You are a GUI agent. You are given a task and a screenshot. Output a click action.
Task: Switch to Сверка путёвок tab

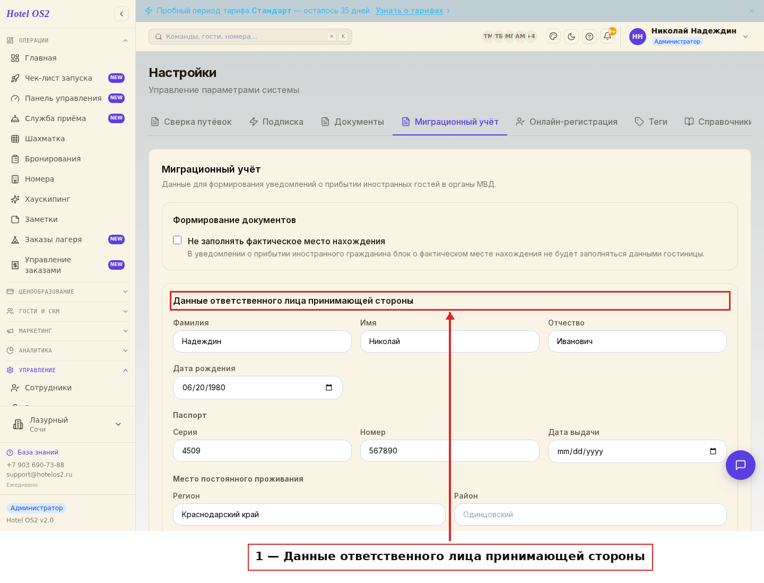click(192, 122)
